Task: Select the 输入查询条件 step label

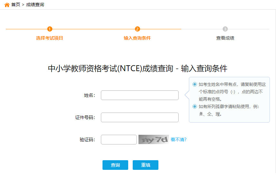Action: [x=137, y=38]
